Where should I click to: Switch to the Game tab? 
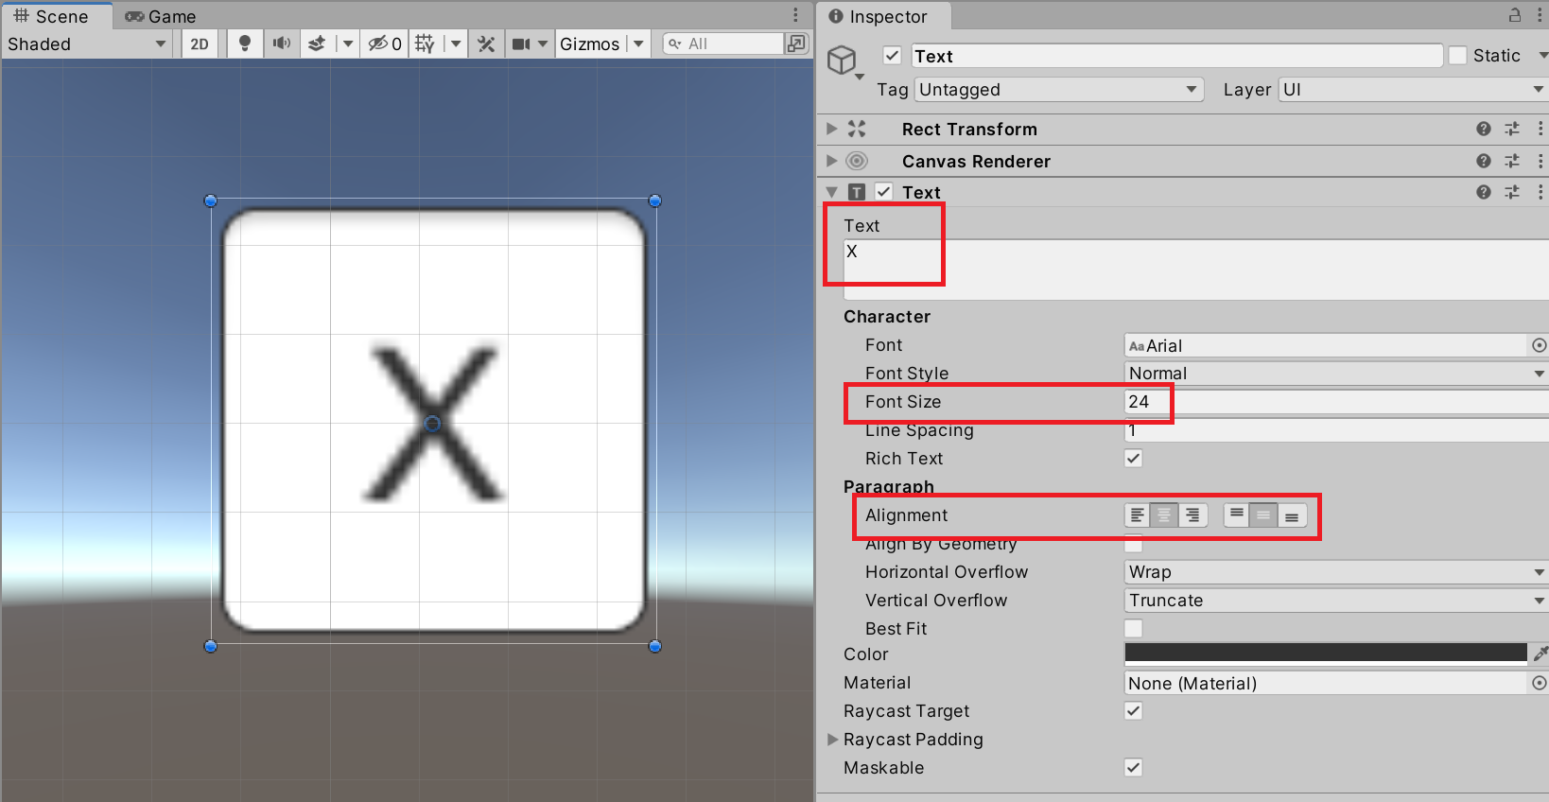tap(161, 16)
